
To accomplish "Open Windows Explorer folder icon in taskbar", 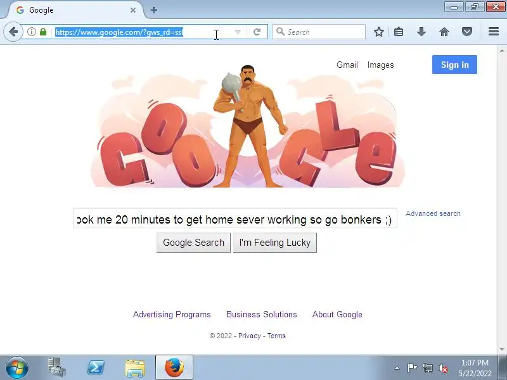I will coord(135,368).
